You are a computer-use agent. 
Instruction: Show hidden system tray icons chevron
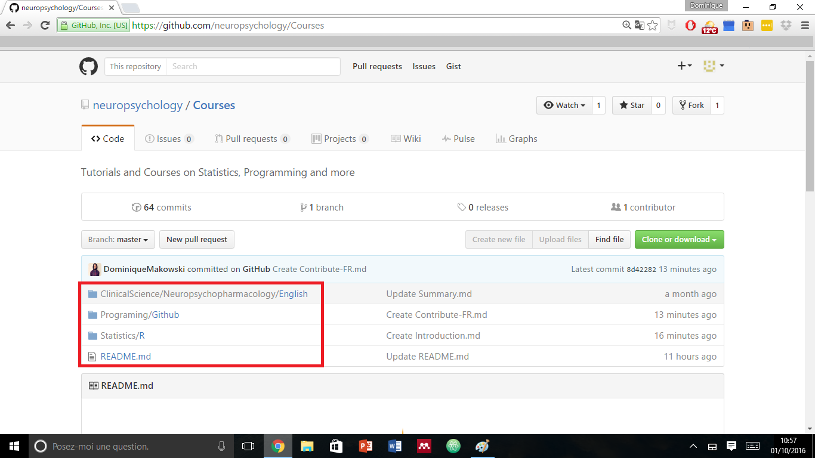[693, 446]
